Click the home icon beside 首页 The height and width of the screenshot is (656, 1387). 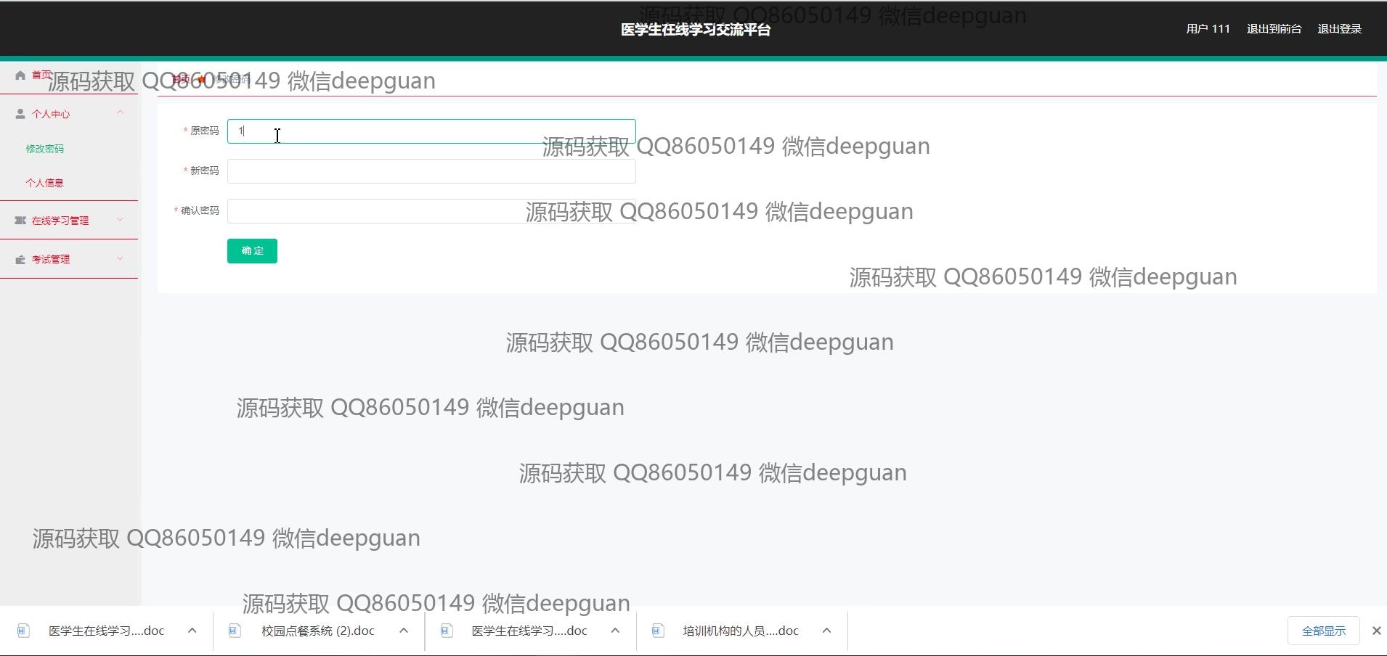click(x=20, y=75)
